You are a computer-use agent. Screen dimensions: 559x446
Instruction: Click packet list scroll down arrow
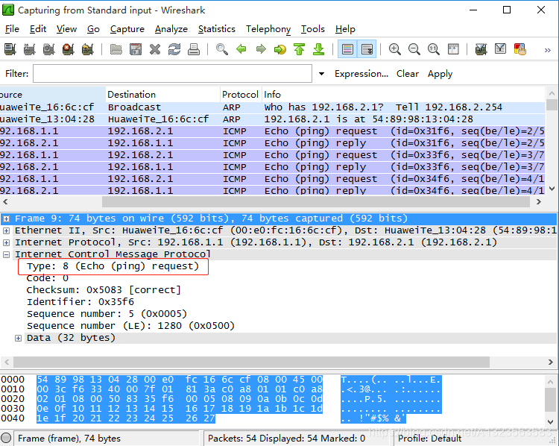click(x=552, y=189)
